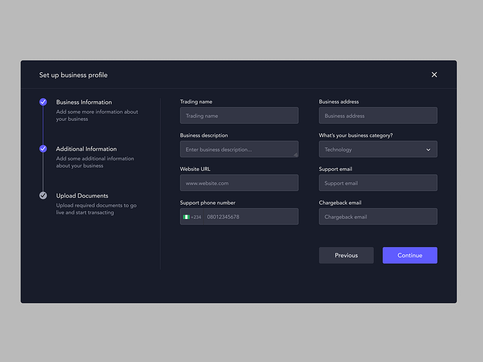Click the +234 country code indicator
The height and width of the screenshot is (362, 483).
click(x=196, y=216)
